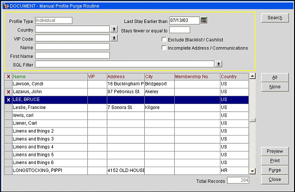
Task: Click the list scroll up arrow
Action: tap(252, 76)
